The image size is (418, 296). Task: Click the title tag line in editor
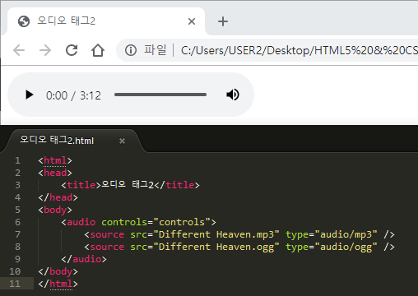click(130, 185)
